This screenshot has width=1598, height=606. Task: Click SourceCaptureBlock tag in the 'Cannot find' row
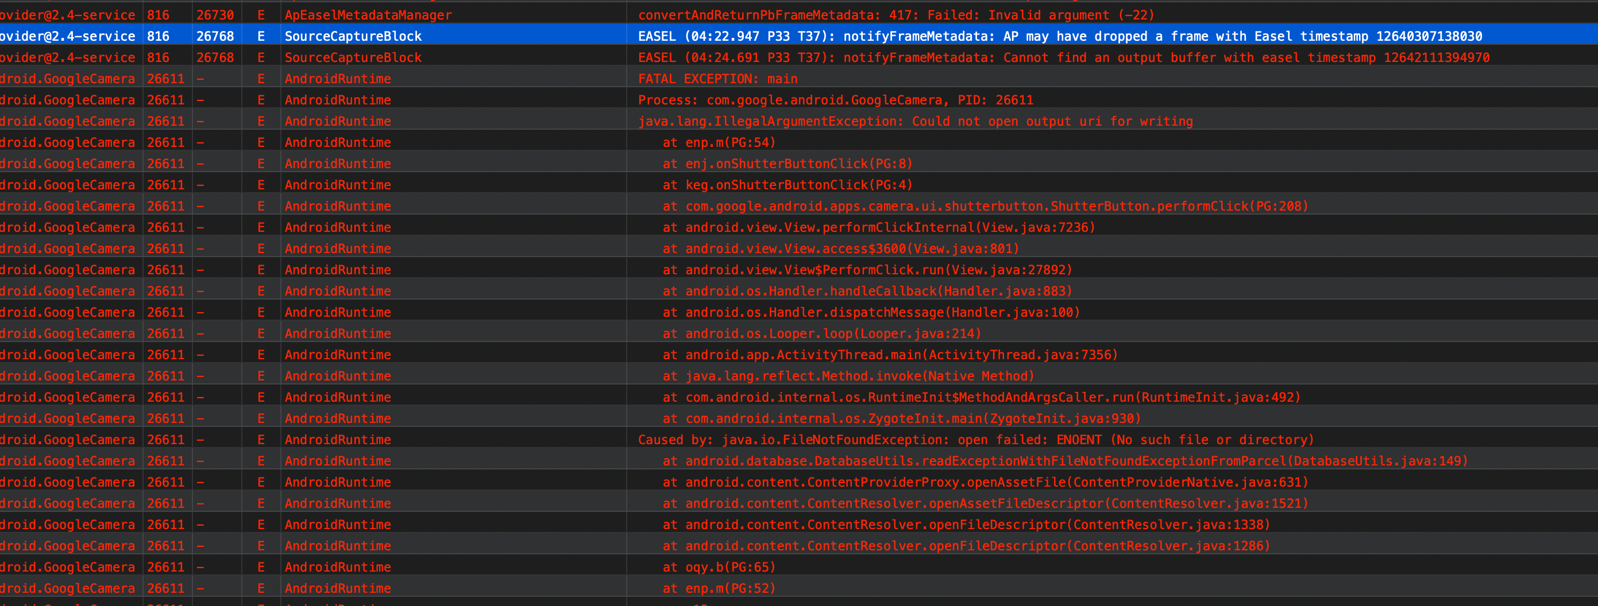353,57
